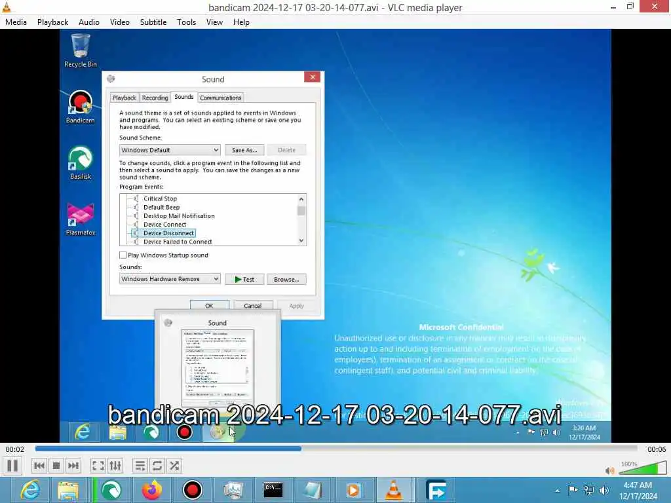Jump to previous media in VLC
671x503 pixels.
[x=39, y=466]
